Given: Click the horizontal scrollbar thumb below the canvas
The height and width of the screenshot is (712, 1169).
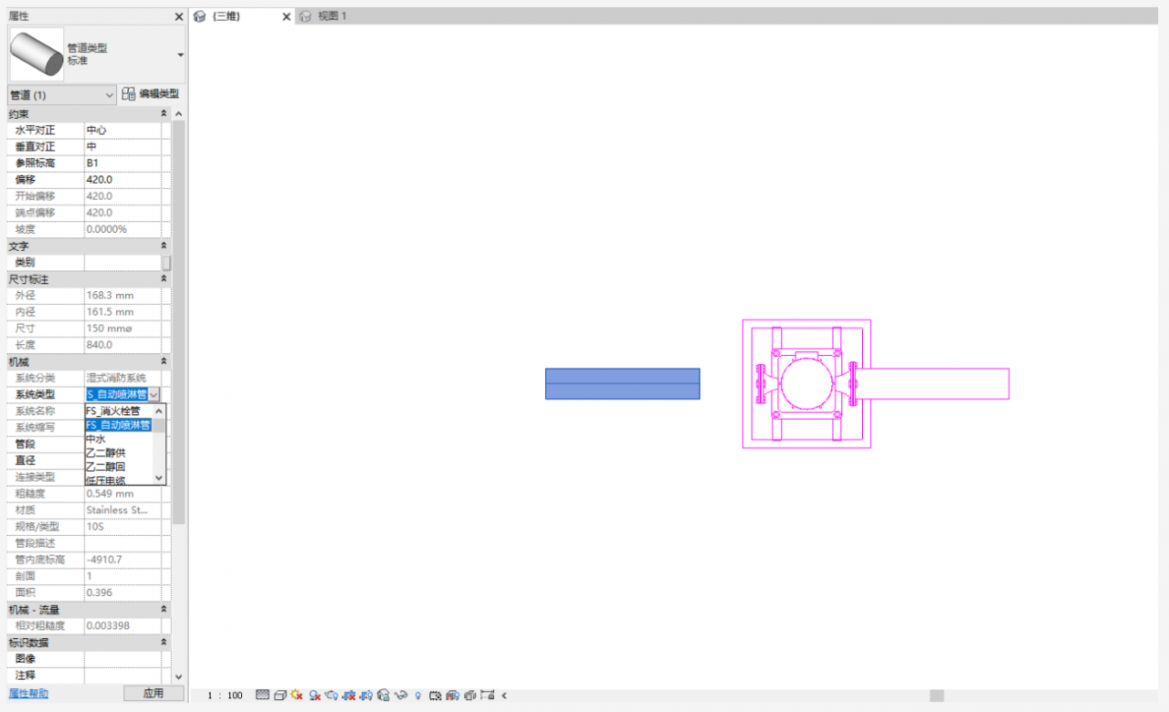Looking at the screenshot, I should pos(936,696).
